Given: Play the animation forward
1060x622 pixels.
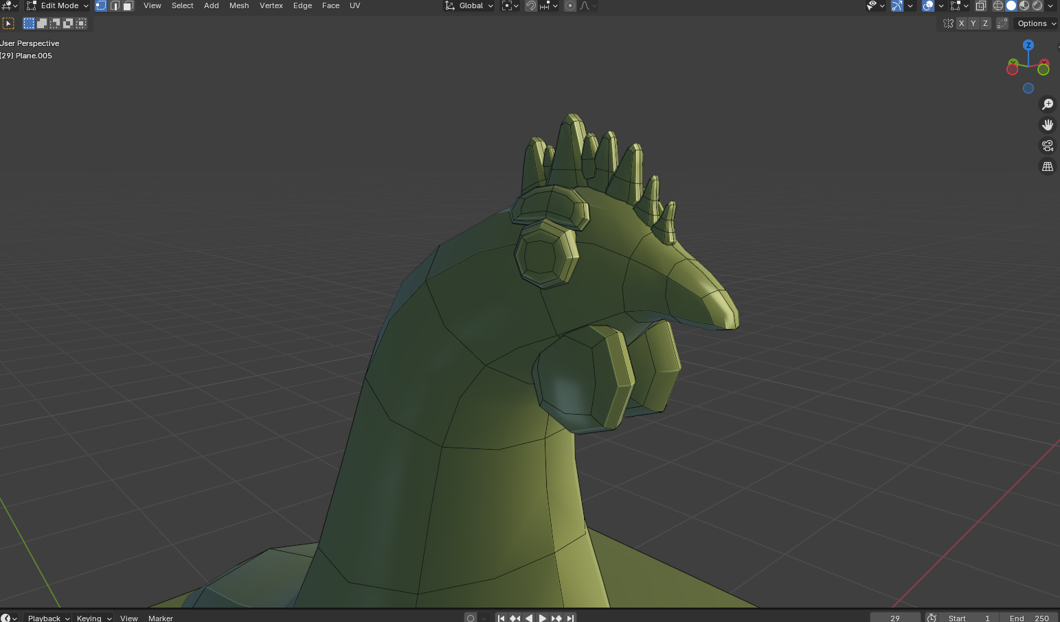Looking at the screenshot, I should click(543, 618).
